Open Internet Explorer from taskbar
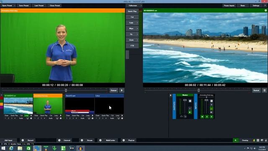The width and height of the screenshot is (268, 151). [11, 148]
